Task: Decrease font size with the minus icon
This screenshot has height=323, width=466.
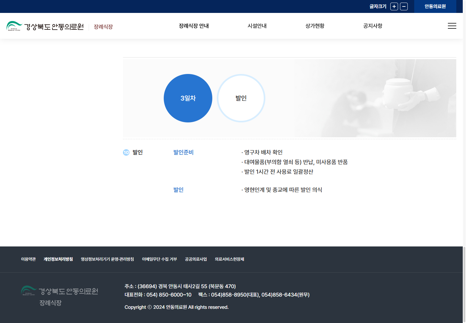Action: 404,6
